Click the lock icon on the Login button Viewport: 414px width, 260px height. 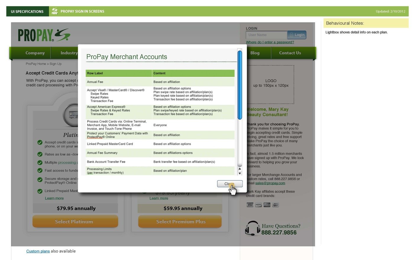pos(292,35)
